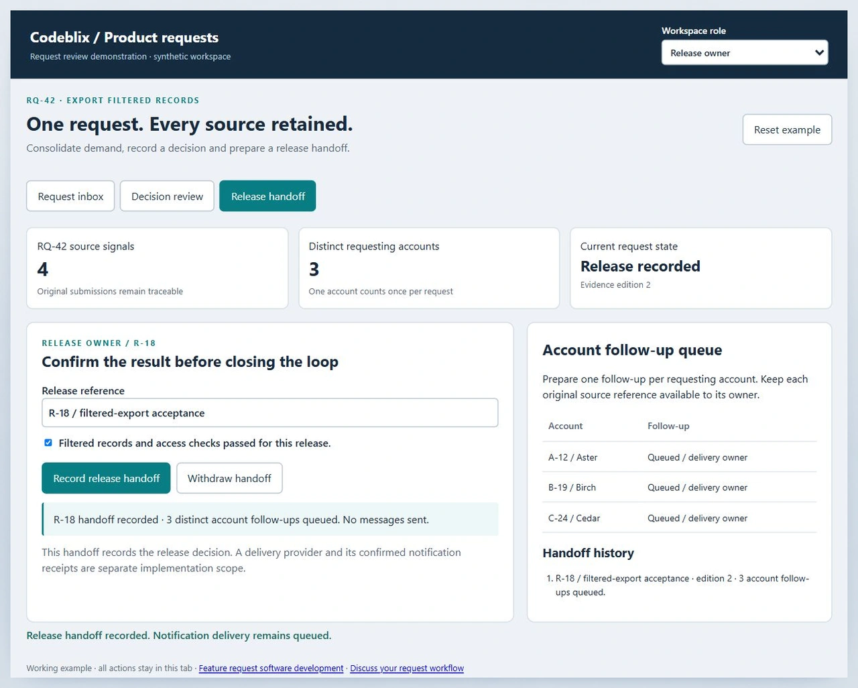Click 'Release handoff recorded. Notification delivery remains queued.' text
Image resolution: width=858 pixels, height=688 pixels.
tap(179, 636)
